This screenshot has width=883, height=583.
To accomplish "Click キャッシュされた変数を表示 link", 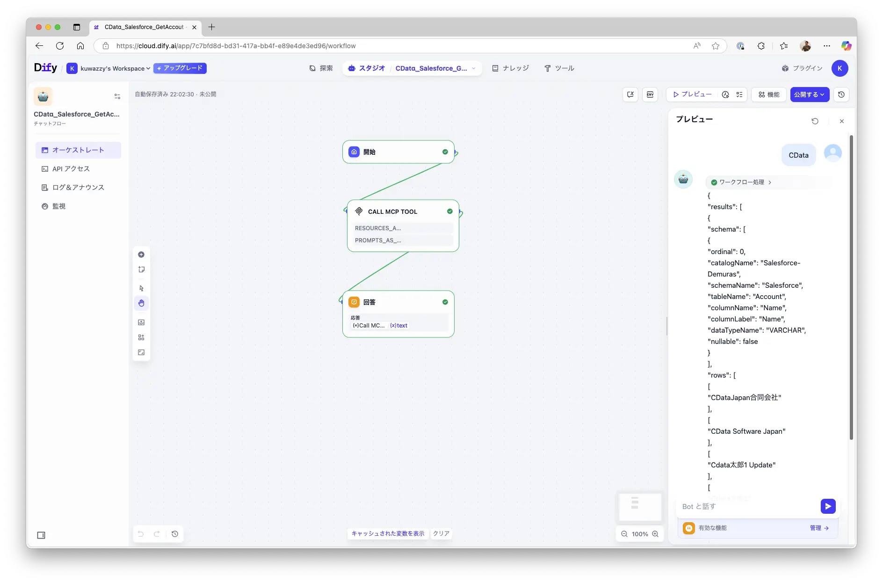I will [x=388, y=533].
